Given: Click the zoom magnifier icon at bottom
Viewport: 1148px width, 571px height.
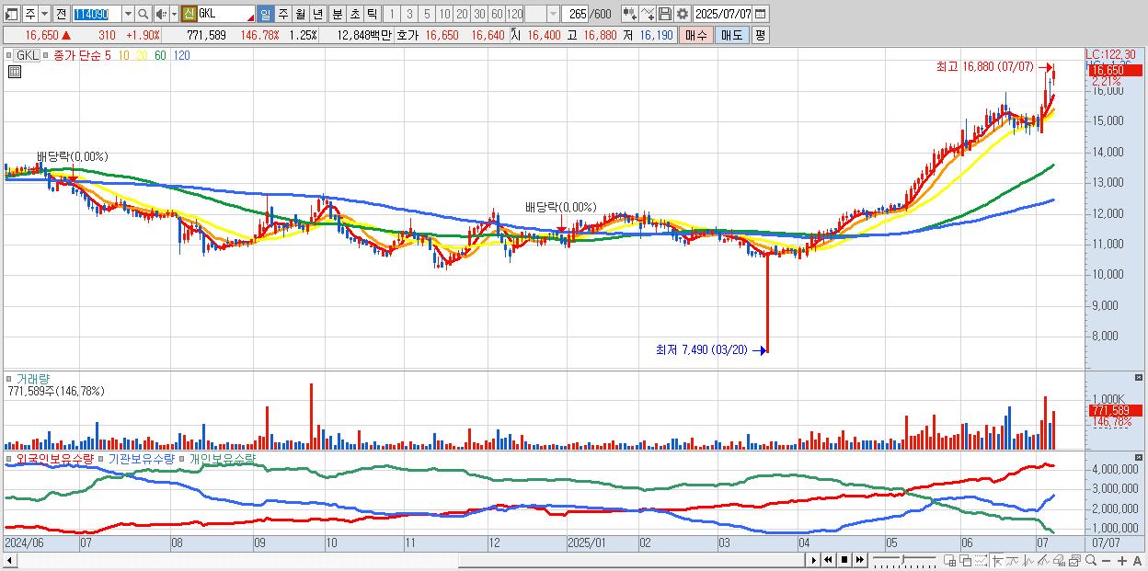Looking at the screenshot, I should [1090, 560].
